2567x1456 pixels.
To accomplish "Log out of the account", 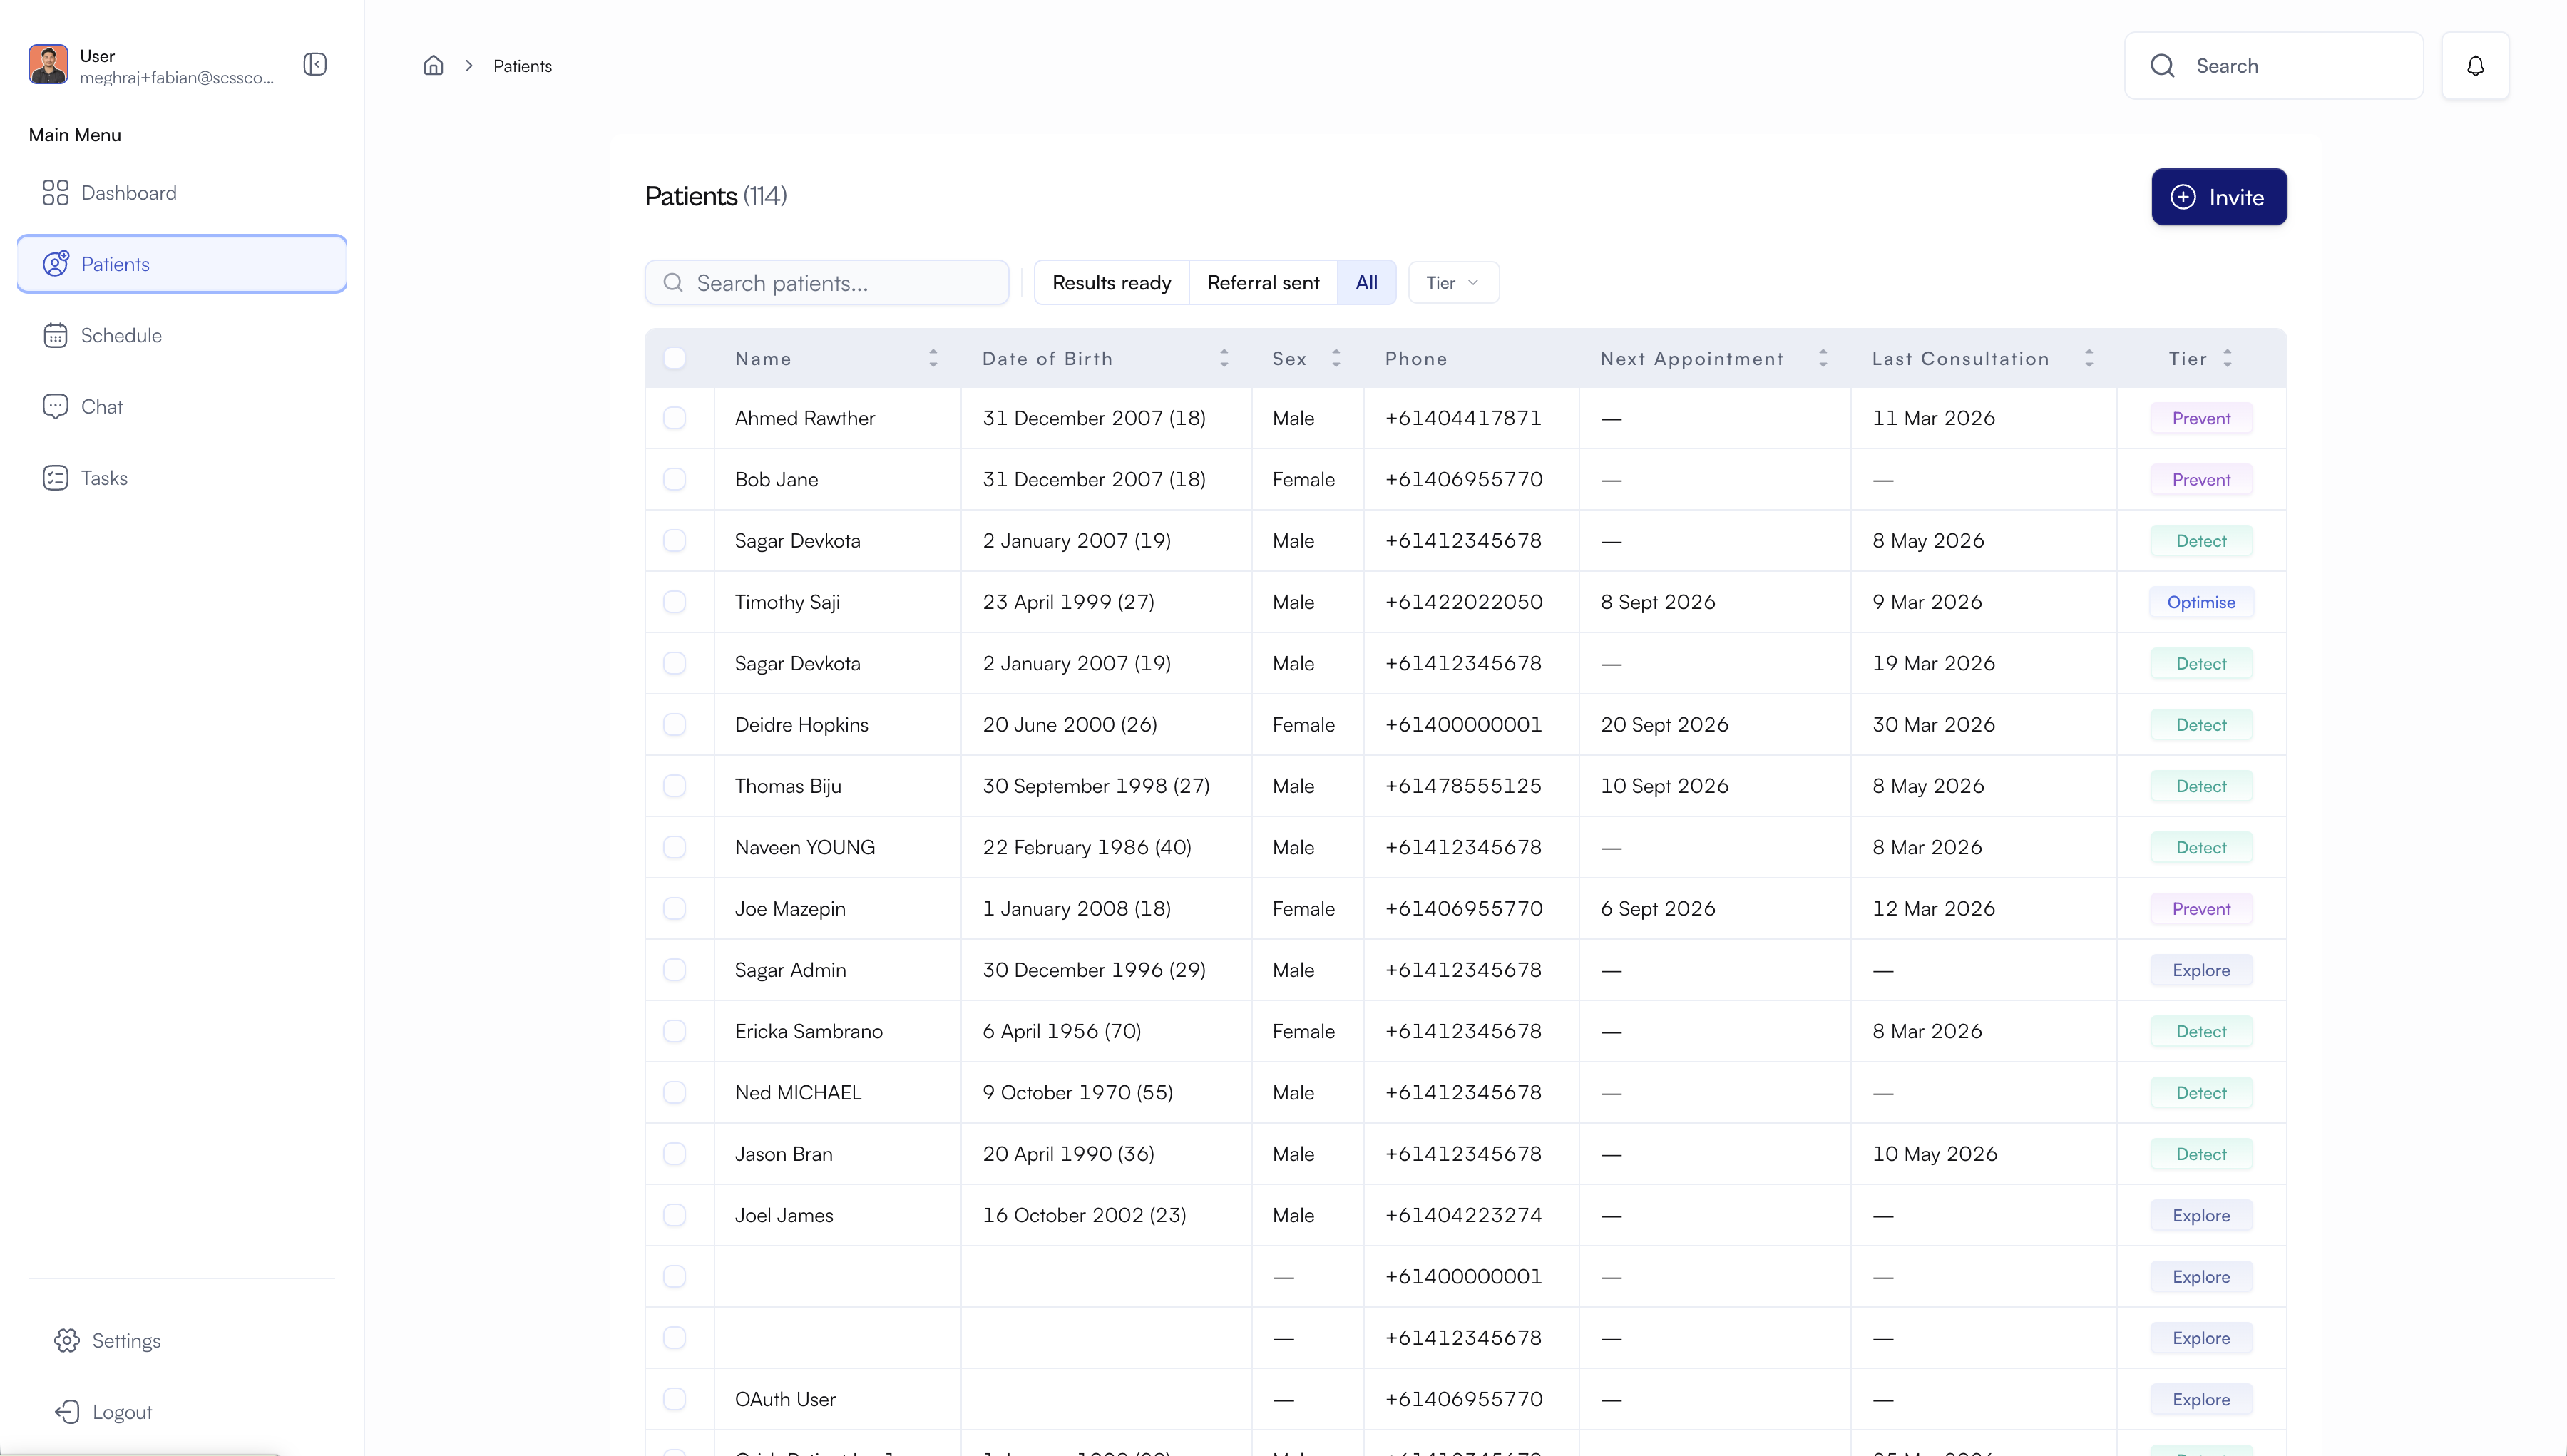I will click(x=122, y=1412).
